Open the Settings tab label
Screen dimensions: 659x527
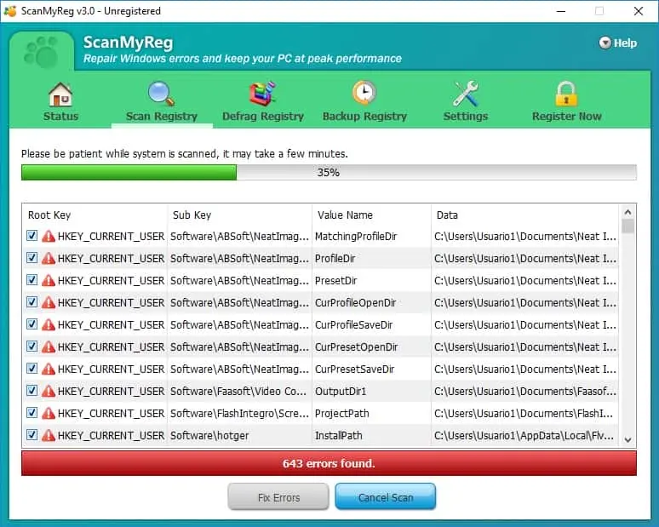pos(466,116)
